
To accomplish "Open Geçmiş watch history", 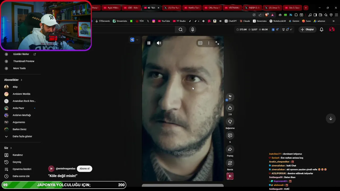I will point(17,162).
